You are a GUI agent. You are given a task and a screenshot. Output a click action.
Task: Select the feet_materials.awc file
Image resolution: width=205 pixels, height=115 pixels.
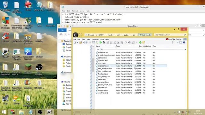(105, 69)
